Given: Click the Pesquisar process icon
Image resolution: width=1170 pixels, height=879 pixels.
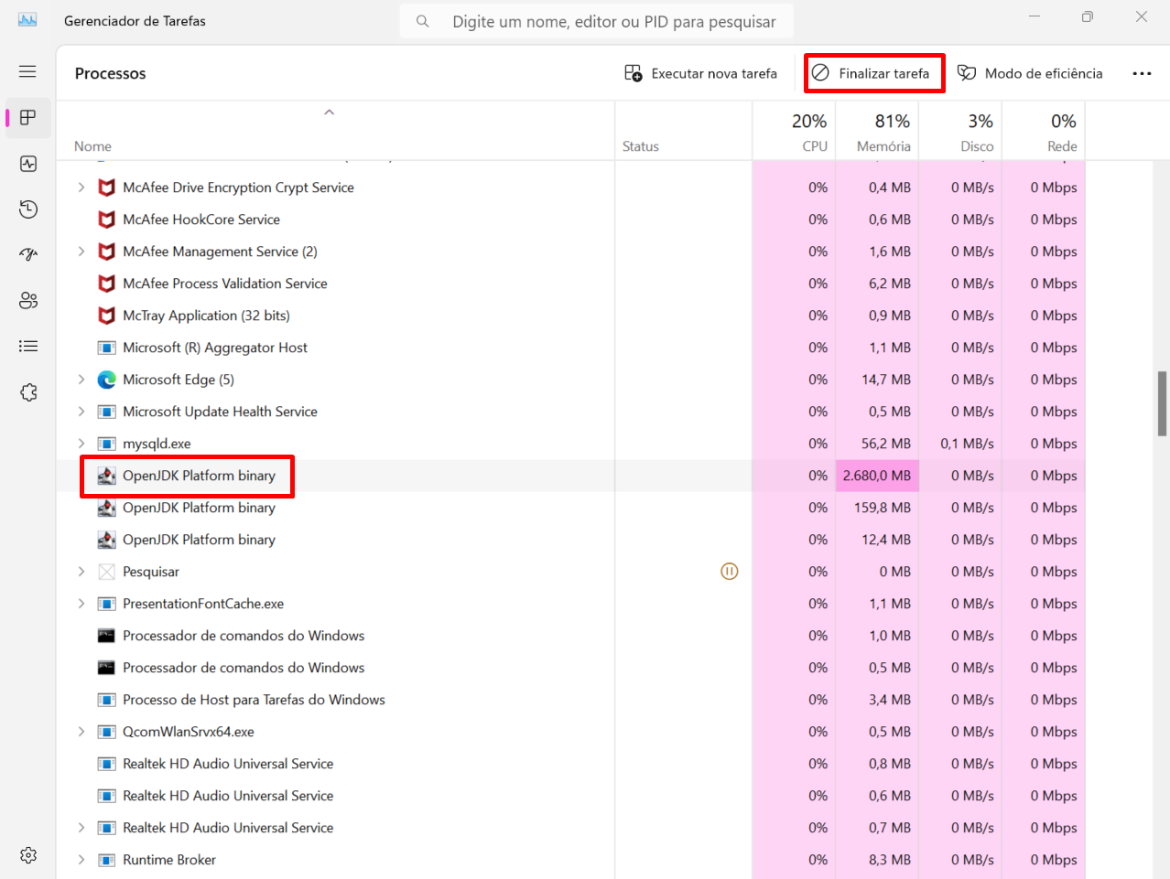Looking at the screenshot, I should click(x=107, y=572).
